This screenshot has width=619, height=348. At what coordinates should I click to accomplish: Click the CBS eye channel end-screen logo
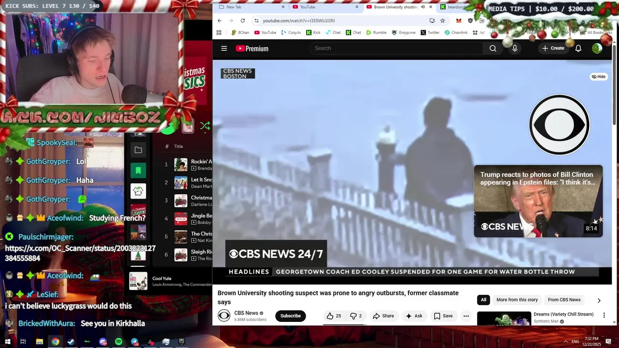click(x=559, y=125)
